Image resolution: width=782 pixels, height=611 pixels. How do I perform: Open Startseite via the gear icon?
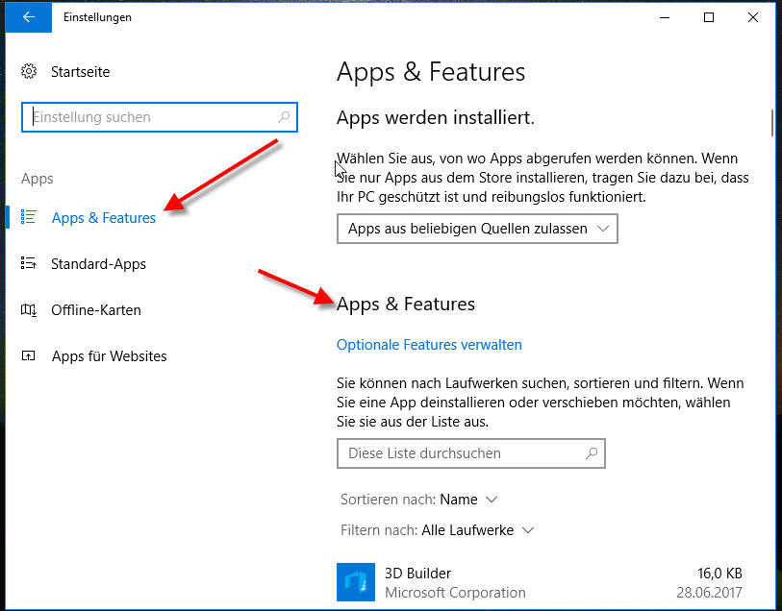[30, 72]
